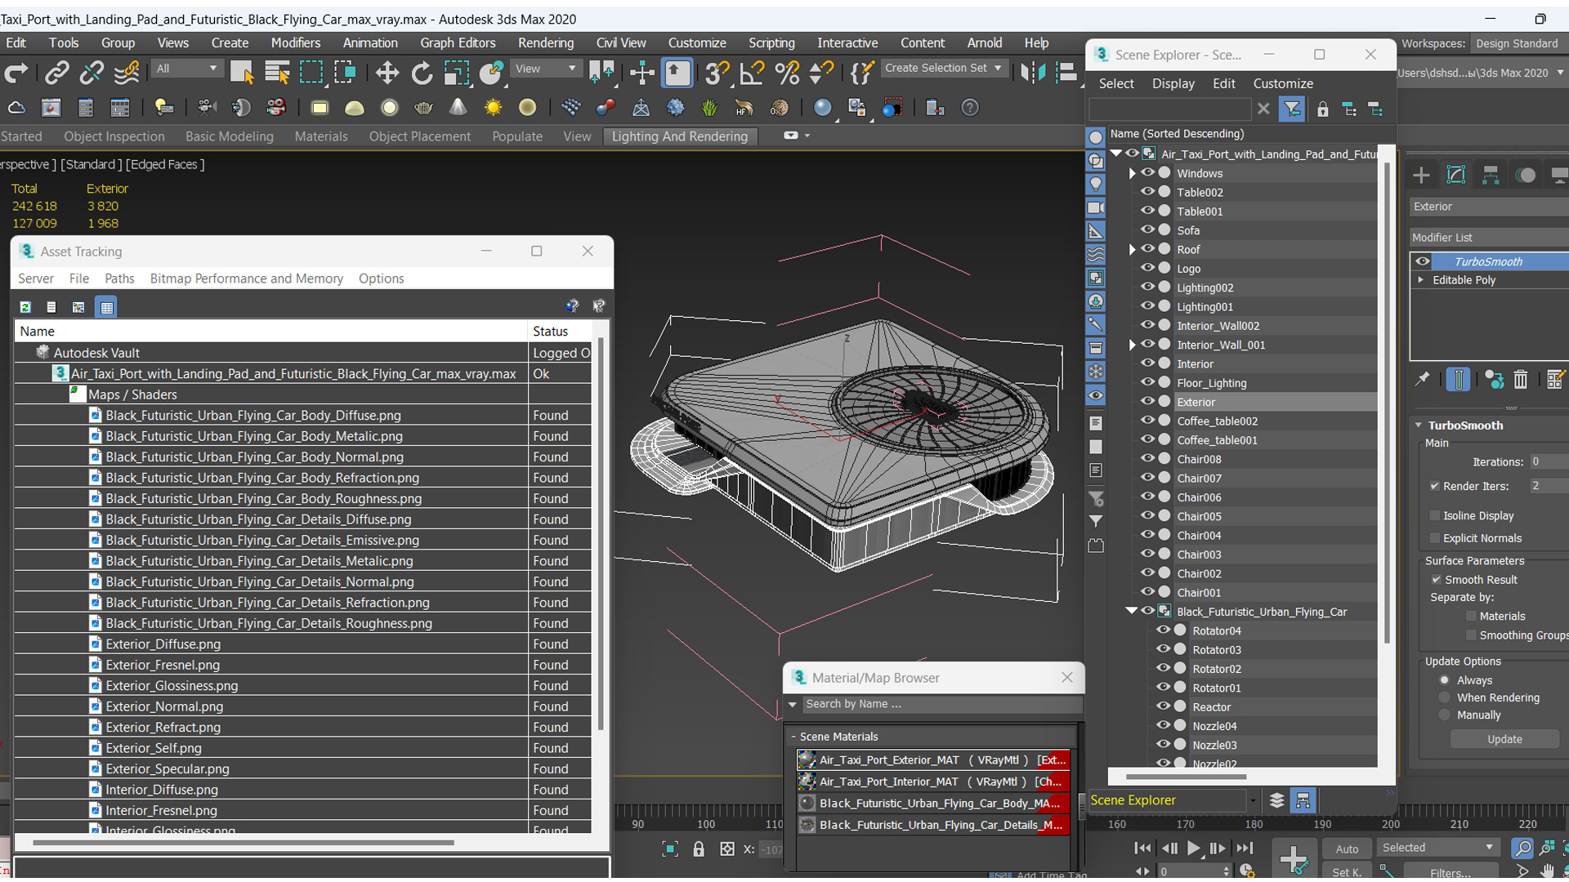Open the Create panel plus icon

coord(1421,175)
